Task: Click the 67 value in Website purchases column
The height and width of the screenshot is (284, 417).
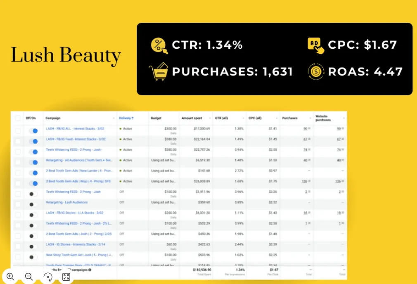Action: [x=339, y=139]
